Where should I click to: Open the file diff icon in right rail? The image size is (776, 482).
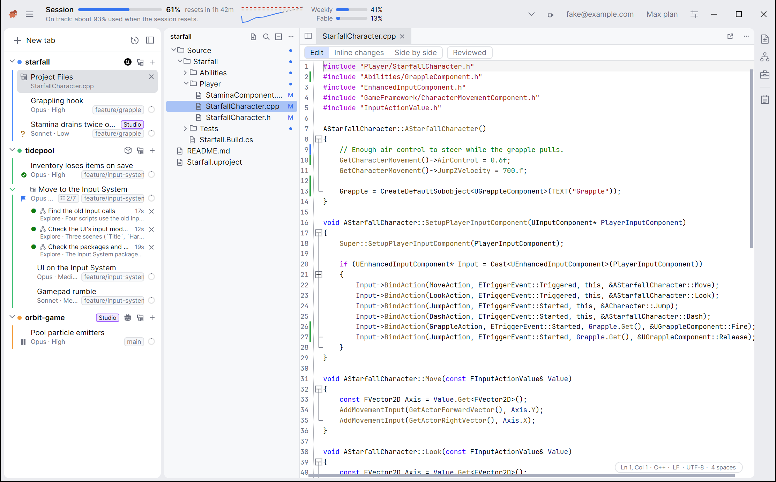pos(765,39)
